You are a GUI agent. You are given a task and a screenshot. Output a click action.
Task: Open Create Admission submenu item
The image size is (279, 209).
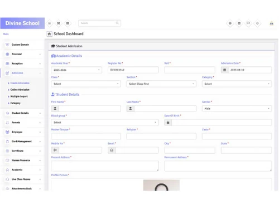tap(20, 83)
